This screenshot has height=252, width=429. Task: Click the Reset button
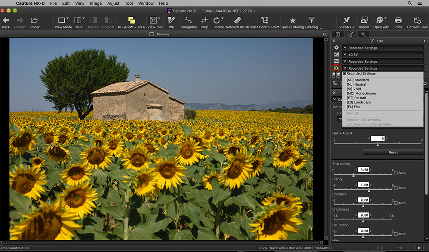pyautogui.click(x=393, y=152)
